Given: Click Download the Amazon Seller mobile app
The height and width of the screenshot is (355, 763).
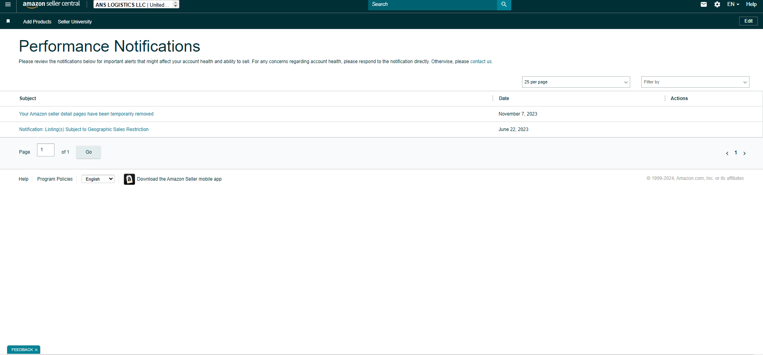Looking at the screenshot, I should pos(179,179).
